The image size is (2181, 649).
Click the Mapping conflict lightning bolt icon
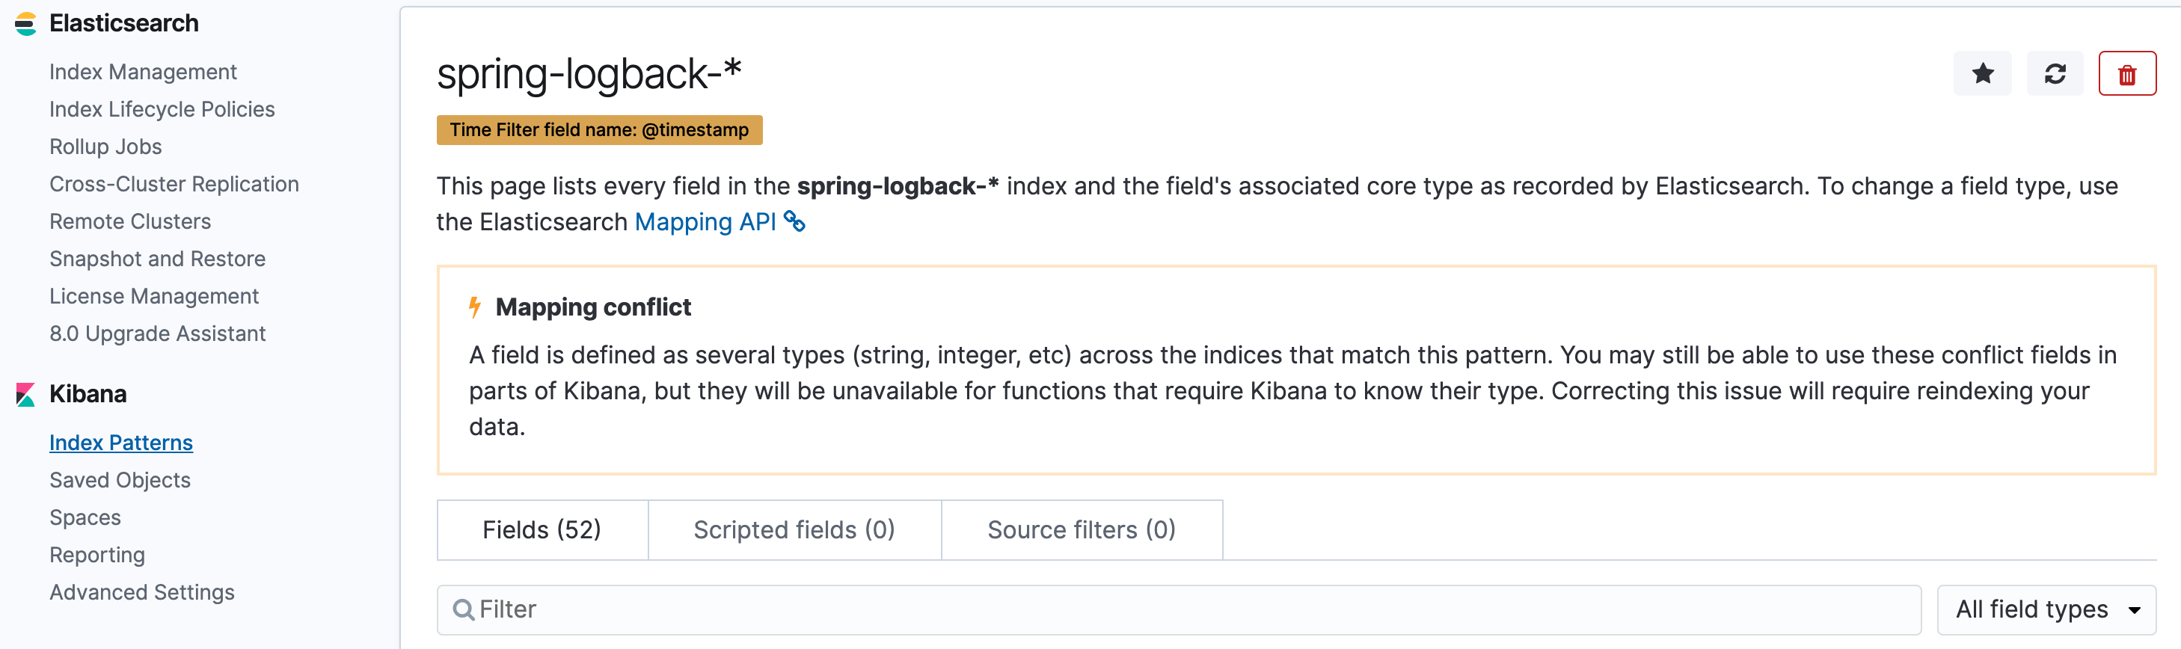tap(475, 307)
